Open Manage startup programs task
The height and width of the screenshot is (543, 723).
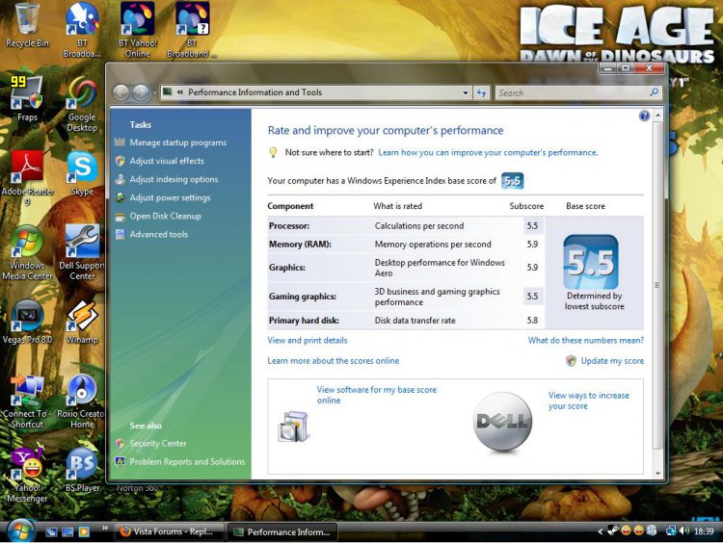pos(178,142)
